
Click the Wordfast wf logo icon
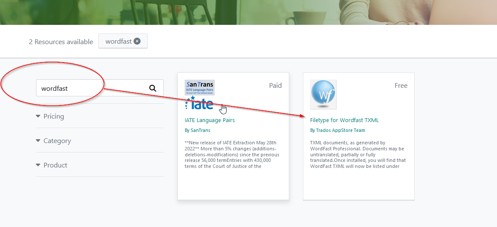[x=323, y=95]
